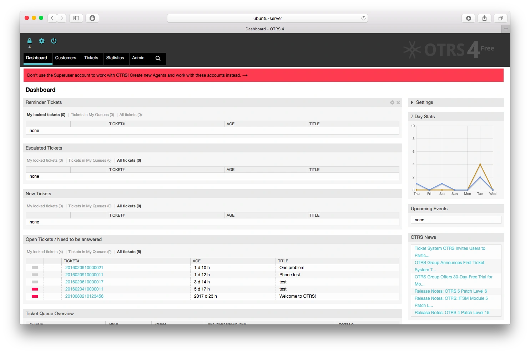Click grey flag of ticket 2016020910000011
This screenshot has width=530, height=353.
tap(35, 275)
